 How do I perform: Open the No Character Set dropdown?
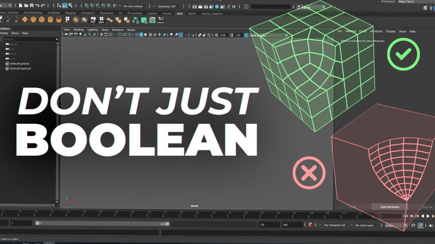pyautogui.click(x=336, y=225)
